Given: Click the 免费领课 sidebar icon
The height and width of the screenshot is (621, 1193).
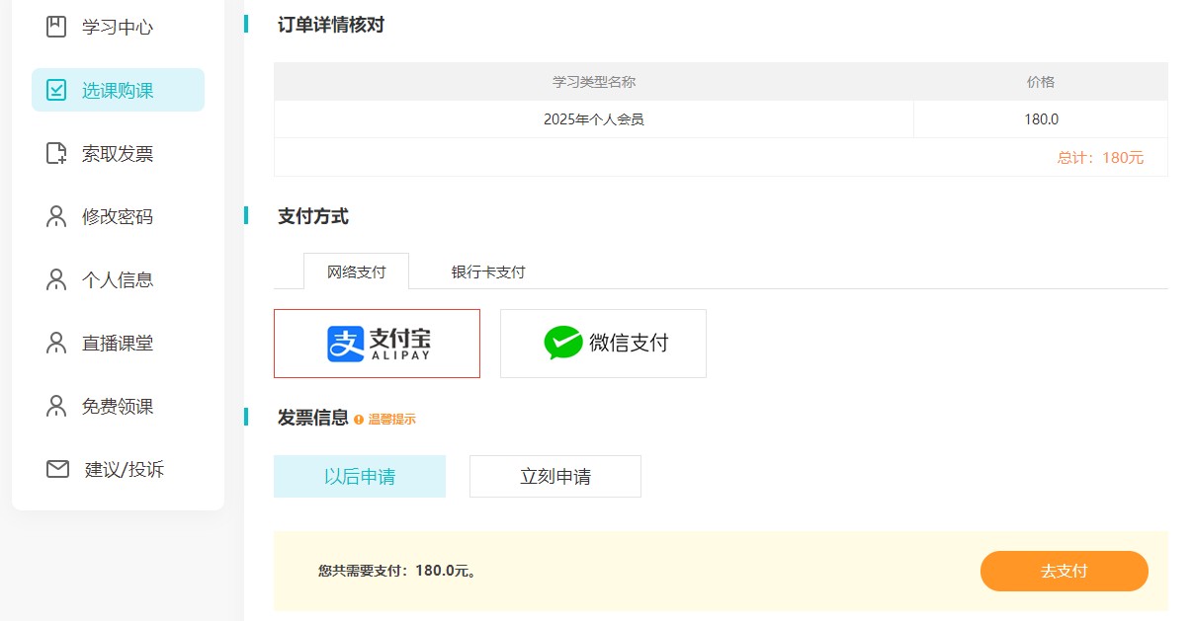Looking at the screenshot, I should [x=56, y=406].
